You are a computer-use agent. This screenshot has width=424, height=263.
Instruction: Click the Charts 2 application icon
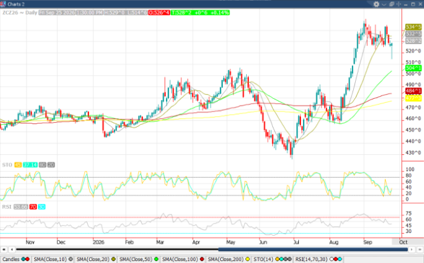tap(3, 4)
